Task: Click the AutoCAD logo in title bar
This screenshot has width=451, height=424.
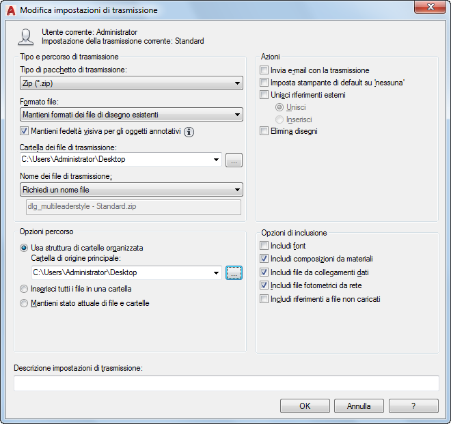Action: 11,10
